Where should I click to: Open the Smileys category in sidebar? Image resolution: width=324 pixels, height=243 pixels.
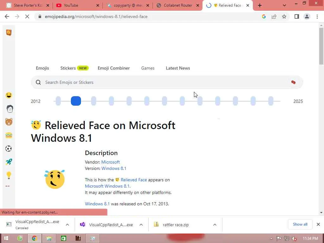[9, 95]
